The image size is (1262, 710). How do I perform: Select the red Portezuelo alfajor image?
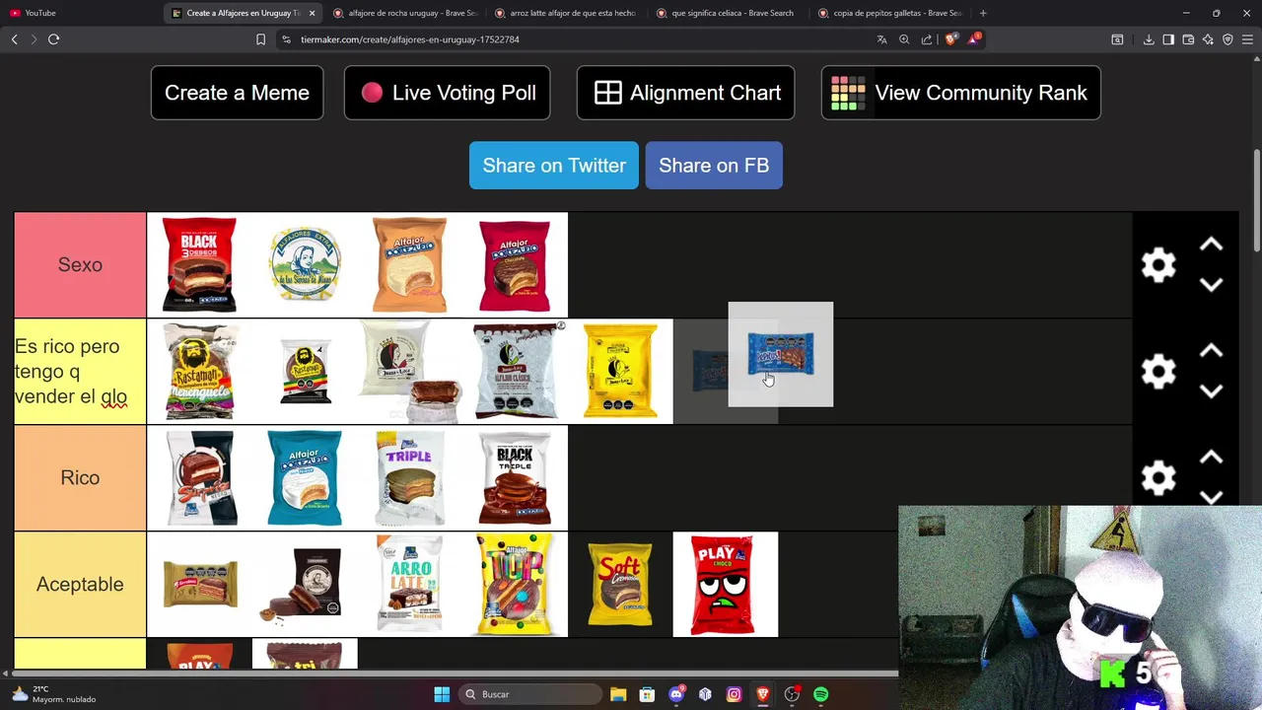[515, 265]
